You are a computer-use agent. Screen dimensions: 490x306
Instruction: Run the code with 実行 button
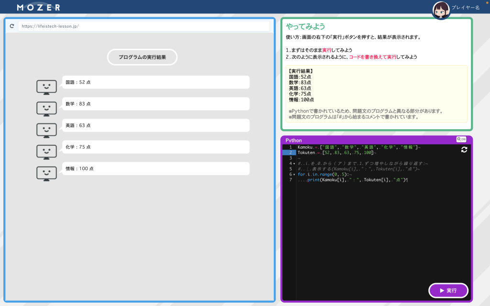(x=448, y=290)
